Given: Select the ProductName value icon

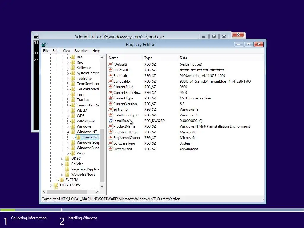Looking at the screenshot, I should (x=110, y=126).
